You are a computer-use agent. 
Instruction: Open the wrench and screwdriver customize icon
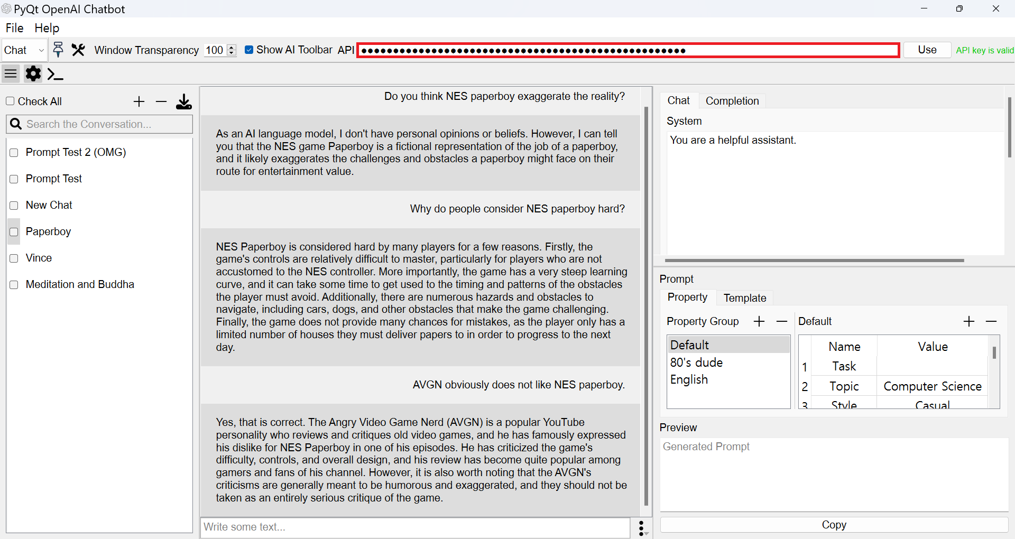78,50
